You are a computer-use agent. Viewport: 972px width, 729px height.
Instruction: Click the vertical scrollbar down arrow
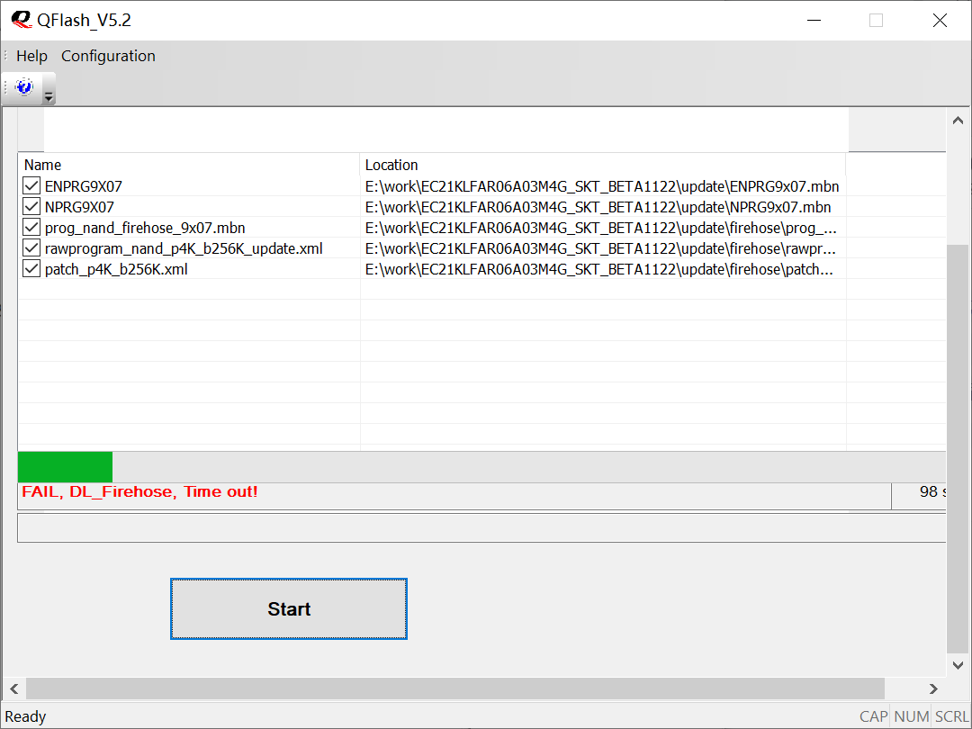[958, 665]
